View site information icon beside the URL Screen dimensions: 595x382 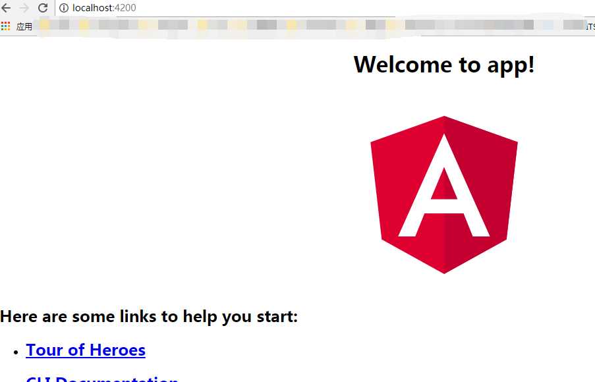tap(64, 8)
